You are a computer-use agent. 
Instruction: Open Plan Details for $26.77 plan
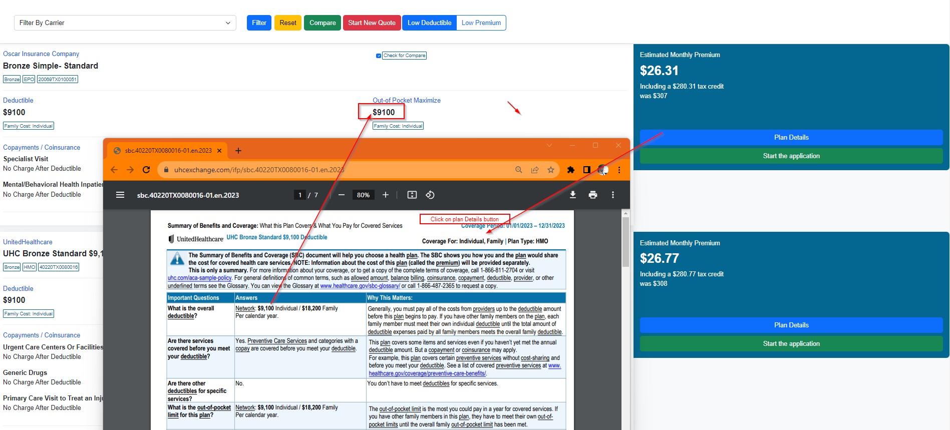[x=791, y=325]
